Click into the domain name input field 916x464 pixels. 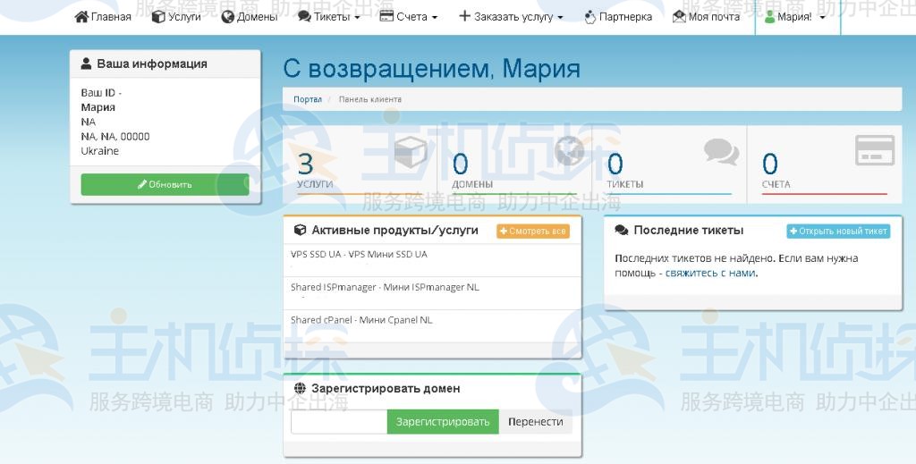point(339,421)
